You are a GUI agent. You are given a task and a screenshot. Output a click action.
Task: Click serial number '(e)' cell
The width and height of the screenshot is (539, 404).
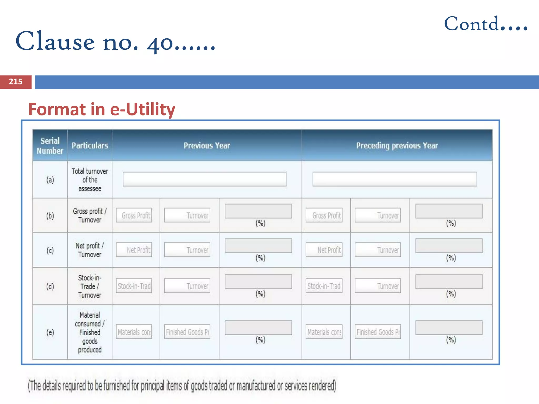[50, 332]
